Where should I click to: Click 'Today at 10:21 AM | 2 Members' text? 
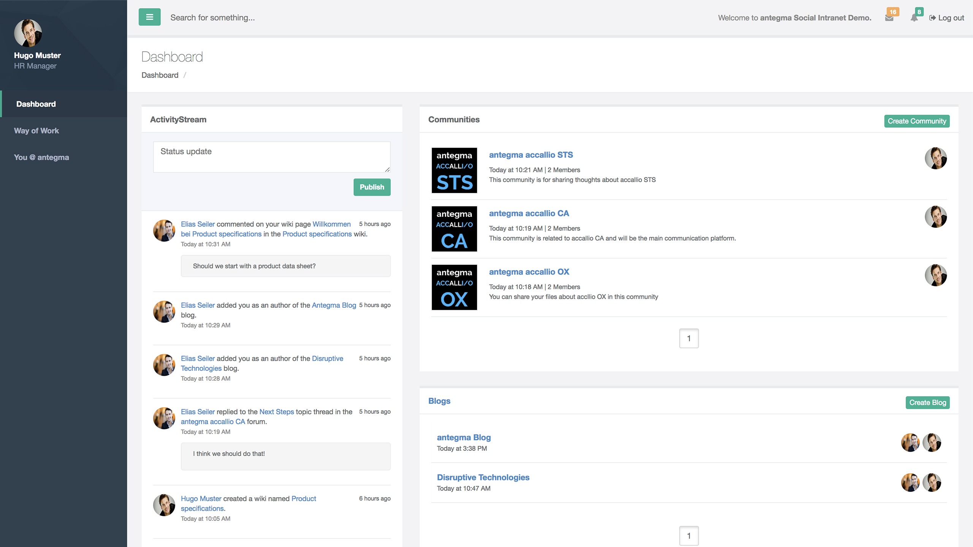tap(534, 170)
